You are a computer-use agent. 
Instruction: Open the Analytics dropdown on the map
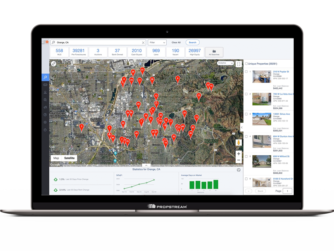pyautogui.click(x=225, y=63)
